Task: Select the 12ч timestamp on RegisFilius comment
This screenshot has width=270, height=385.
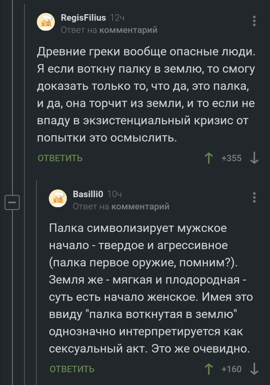Action: (117, 18)
